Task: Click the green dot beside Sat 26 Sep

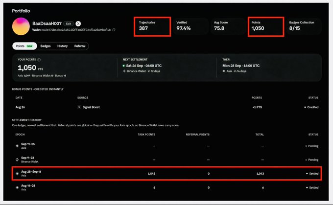Action: pos(123,66)
